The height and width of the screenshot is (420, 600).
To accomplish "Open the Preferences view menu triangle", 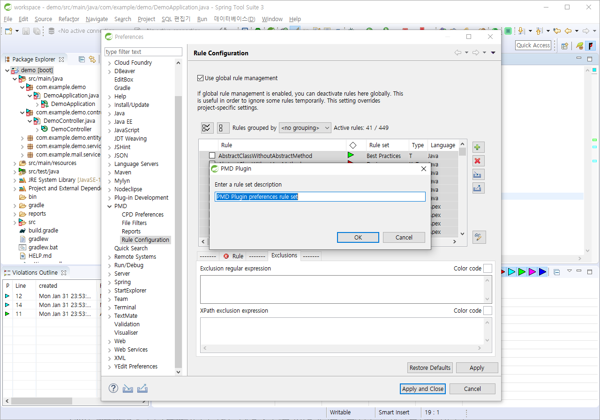I will 493,52.
